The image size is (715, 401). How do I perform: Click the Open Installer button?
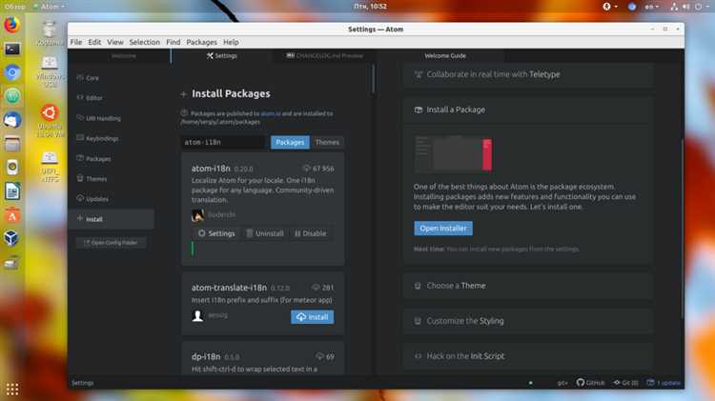443,229
